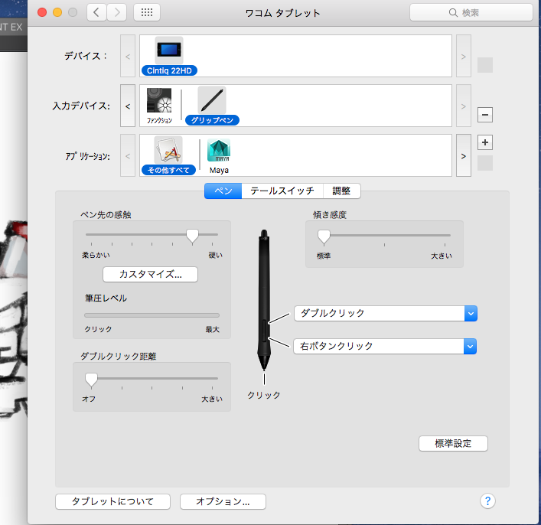Open the ダブルクリック pen button dropdown
The width and height of the screenshot is (541, 525).
pyautogui.click(x=471, y=313)
